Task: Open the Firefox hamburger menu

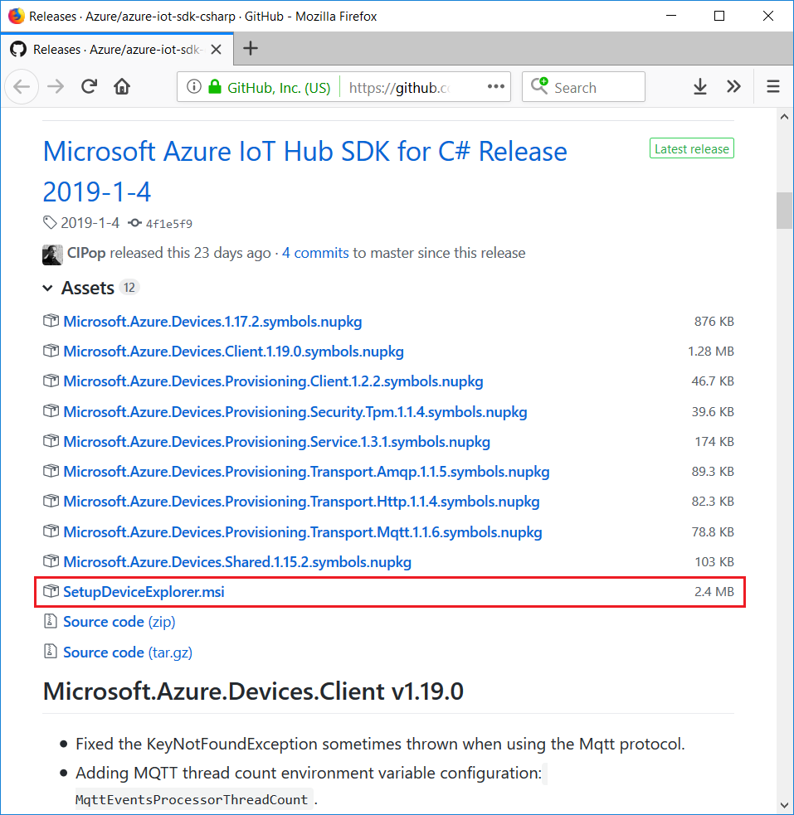Action: [x=773, y=86]
